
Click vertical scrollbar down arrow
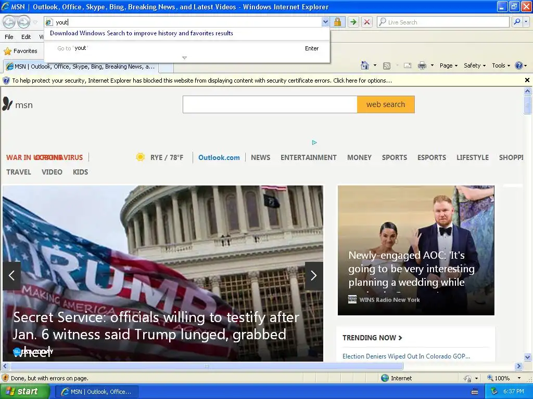point(527,357)
